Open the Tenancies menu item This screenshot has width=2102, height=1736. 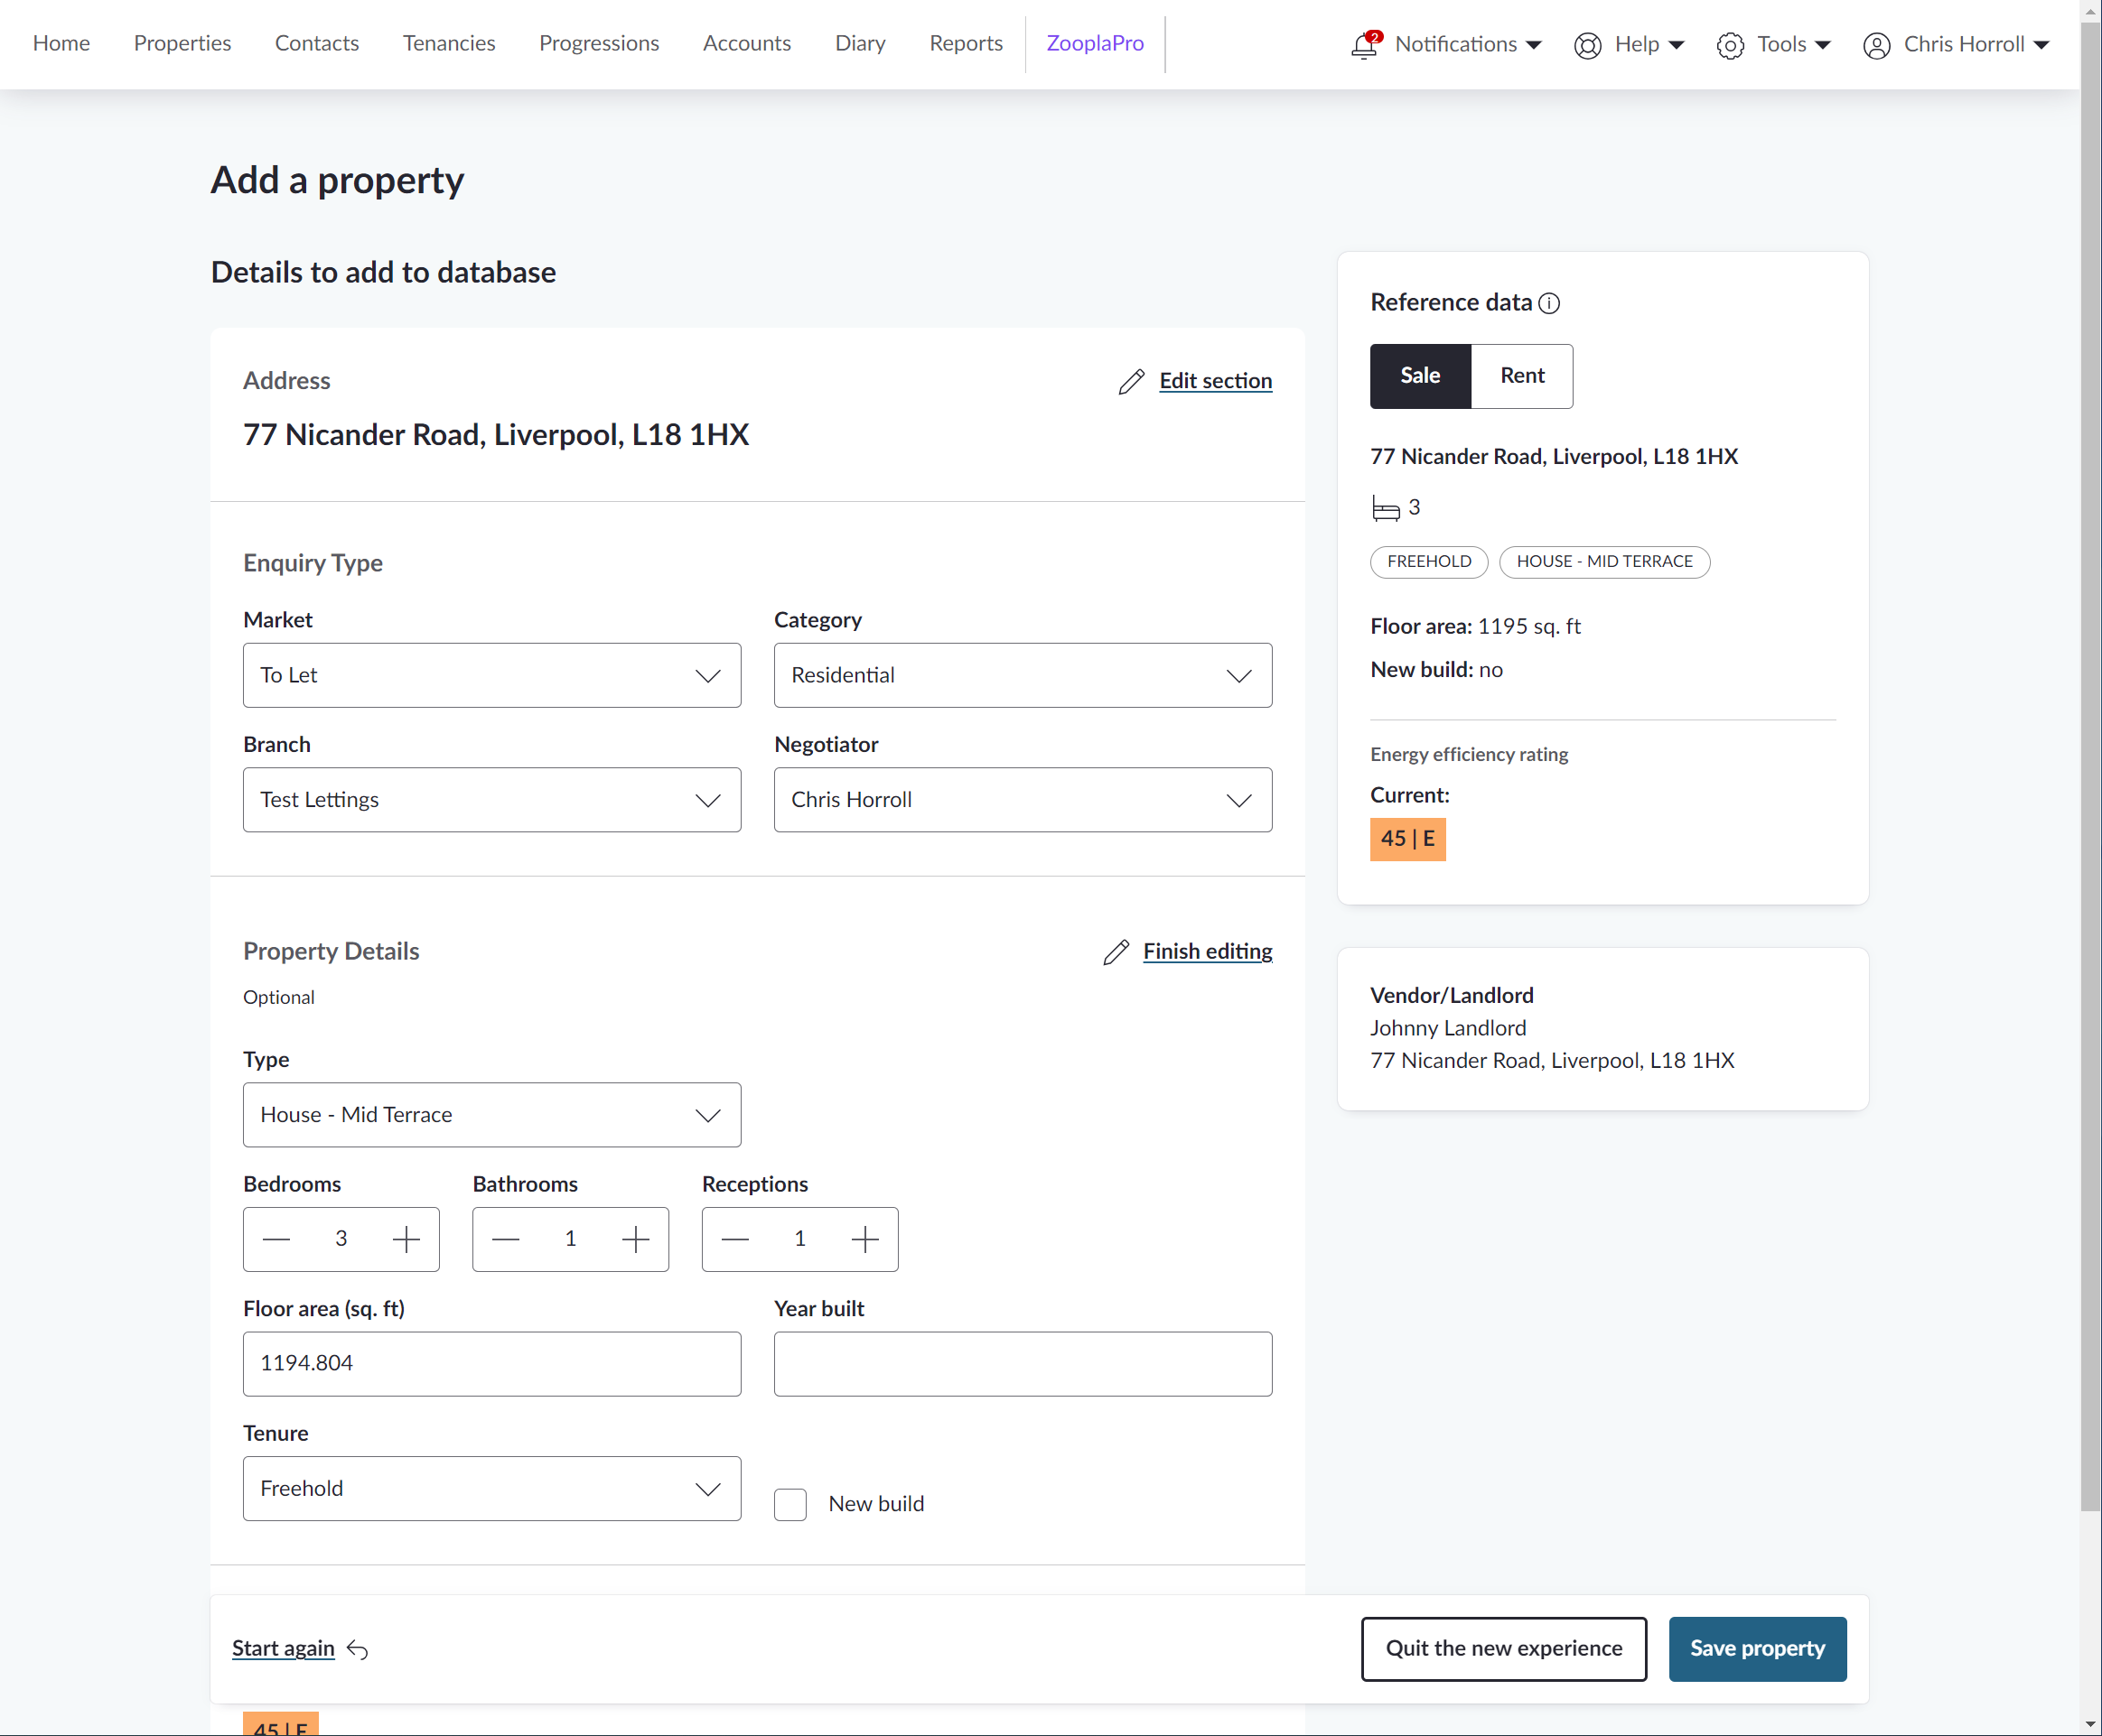449,43
